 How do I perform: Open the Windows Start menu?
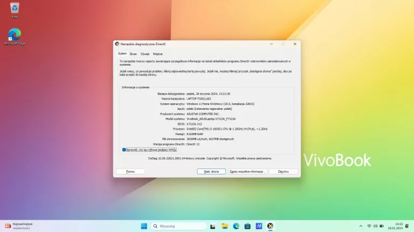(x=144, y=226)
